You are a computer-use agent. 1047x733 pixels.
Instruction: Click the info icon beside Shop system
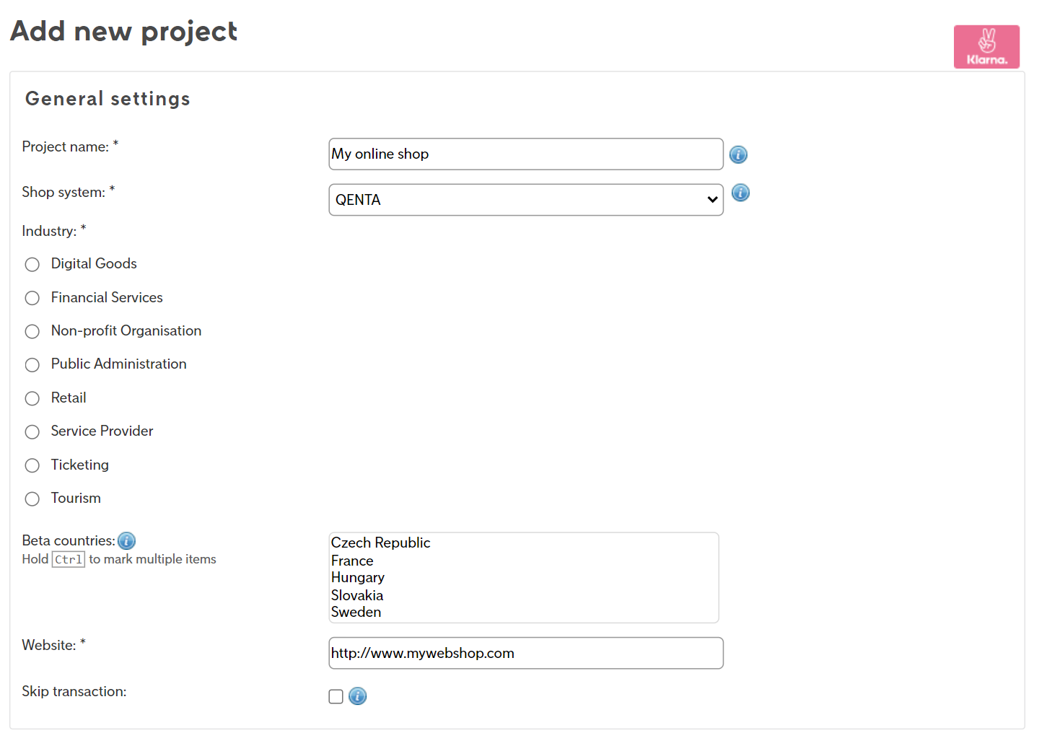click(x=740, y=193)
